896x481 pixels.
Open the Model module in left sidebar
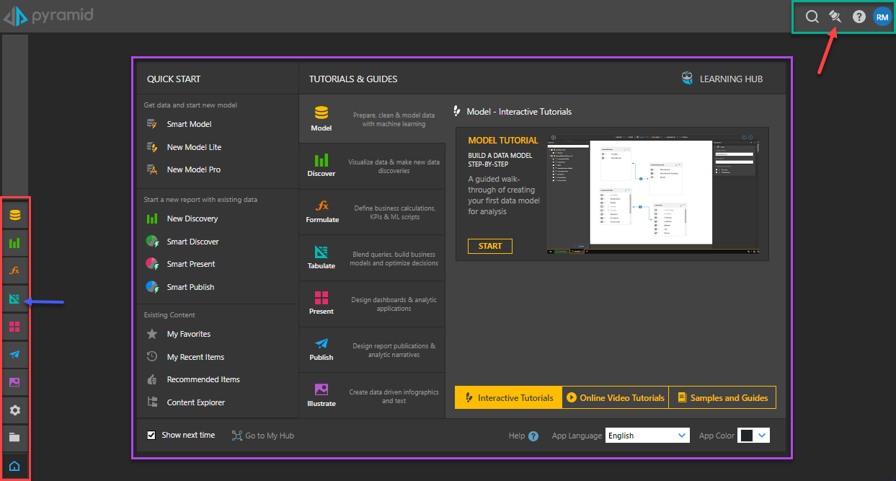(x=14, y=214)
